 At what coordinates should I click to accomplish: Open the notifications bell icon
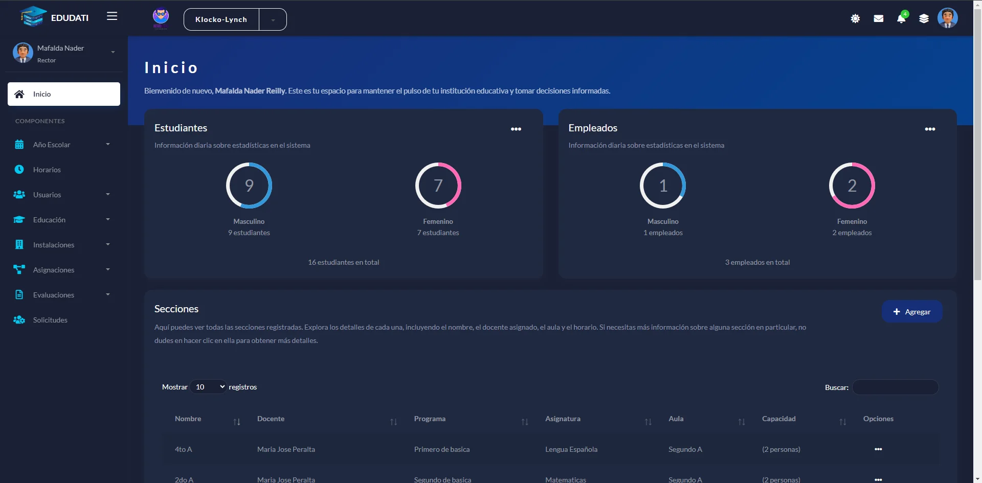[901, 19]
